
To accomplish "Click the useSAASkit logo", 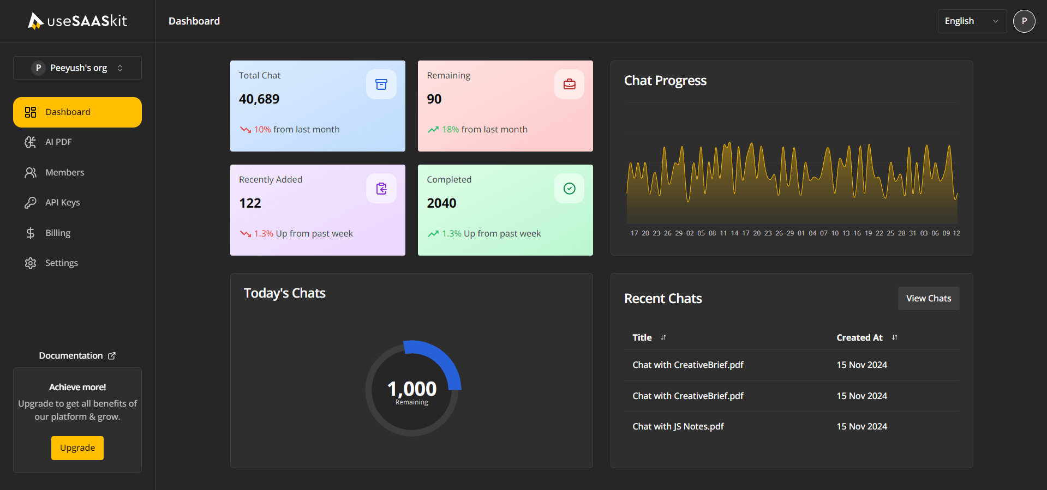I will 77,21.
